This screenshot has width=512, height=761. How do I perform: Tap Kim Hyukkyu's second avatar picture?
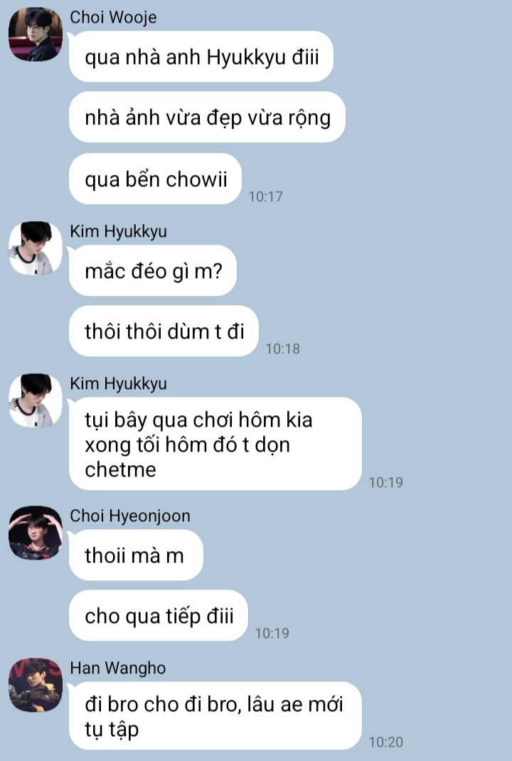(36, 400)
